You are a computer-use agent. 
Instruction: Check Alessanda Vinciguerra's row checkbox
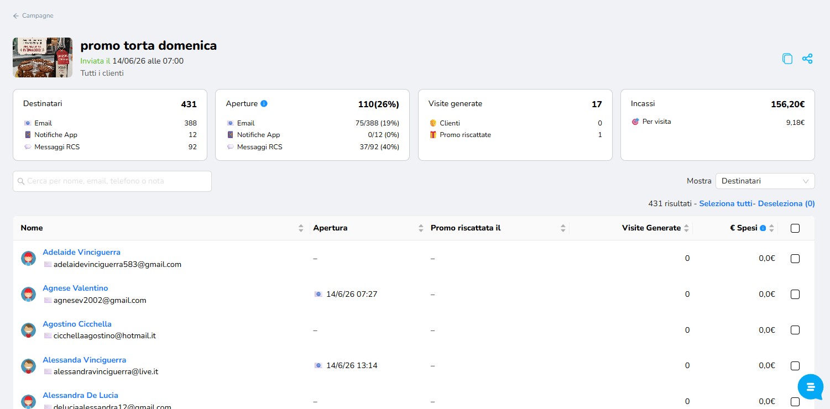(x=795, y=366)
